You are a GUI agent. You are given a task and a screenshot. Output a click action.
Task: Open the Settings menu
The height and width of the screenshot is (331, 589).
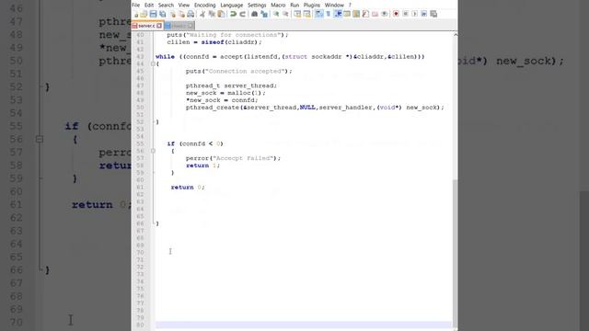pos(257,5)
